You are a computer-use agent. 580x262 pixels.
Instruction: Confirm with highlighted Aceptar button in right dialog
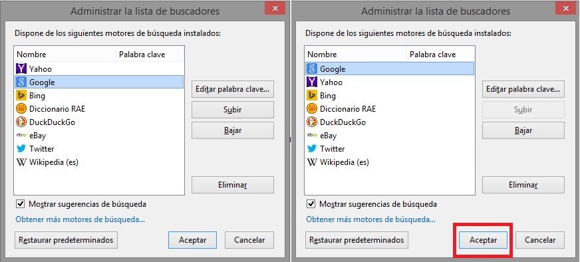483,240
